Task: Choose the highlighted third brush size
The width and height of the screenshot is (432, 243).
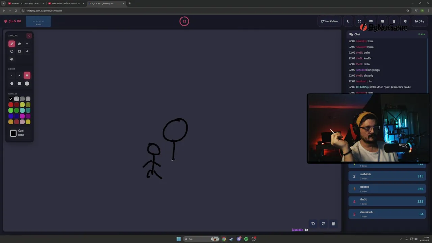Action: click(27, 76)
